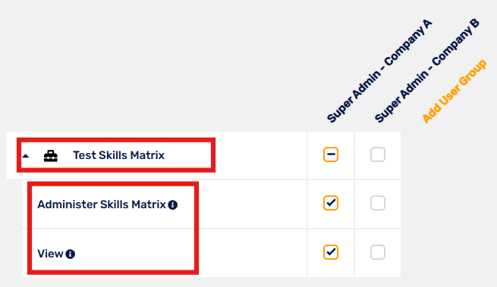Click blank space in Test Skills Matrix row
Screen dimensions: 497x287
pos(260,155)
